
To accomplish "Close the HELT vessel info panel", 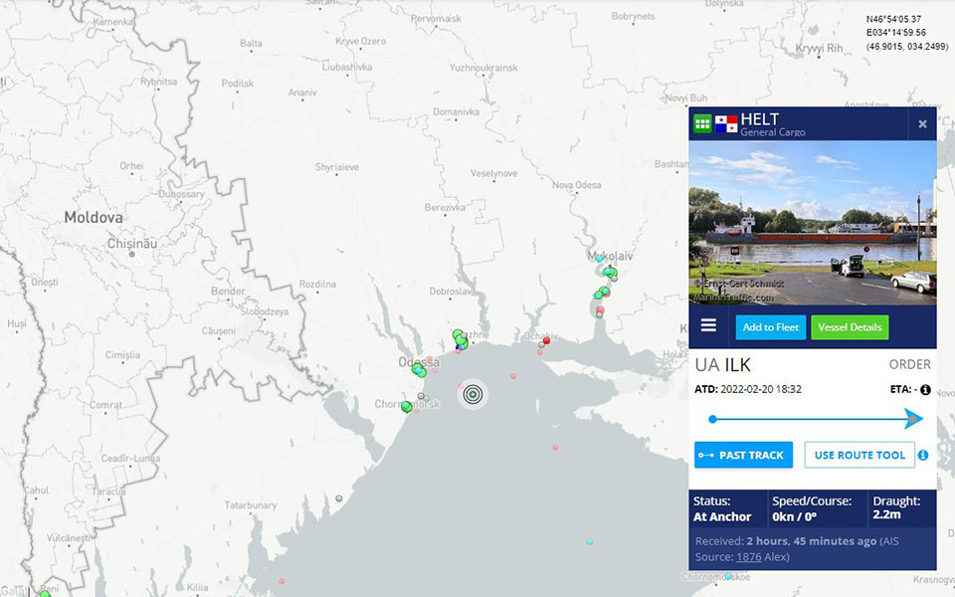I will (922, 124).
